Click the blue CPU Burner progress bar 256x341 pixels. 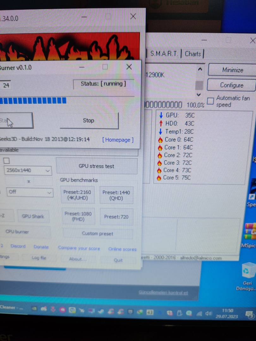[x=33, y=101]
